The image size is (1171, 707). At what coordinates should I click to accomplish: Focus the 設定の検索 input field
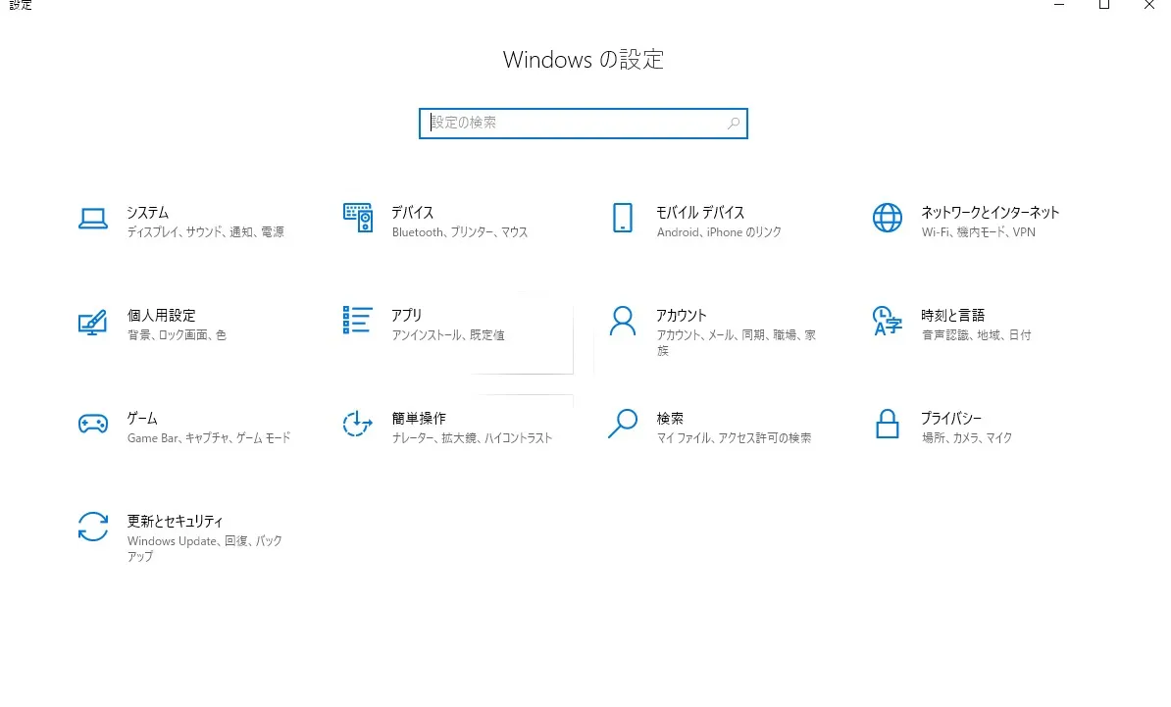pyautogui.click(x=584, y=124)
